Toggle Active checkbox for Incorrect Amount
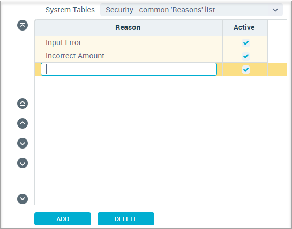The width and height of the screenshot is (292, 229). pos(246,56)
